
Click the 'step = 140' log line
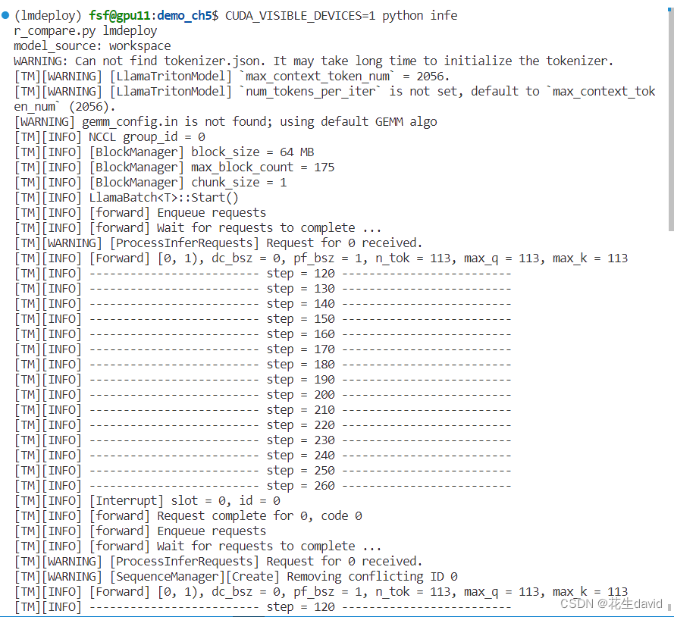click(x=262, y=304)
